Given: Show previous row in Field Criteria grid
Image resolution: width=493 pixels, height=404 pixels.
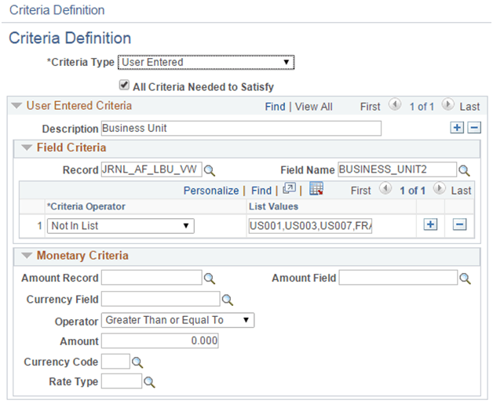Looking at the screenshot, I should pyautogui.click(x=385, y=188).
